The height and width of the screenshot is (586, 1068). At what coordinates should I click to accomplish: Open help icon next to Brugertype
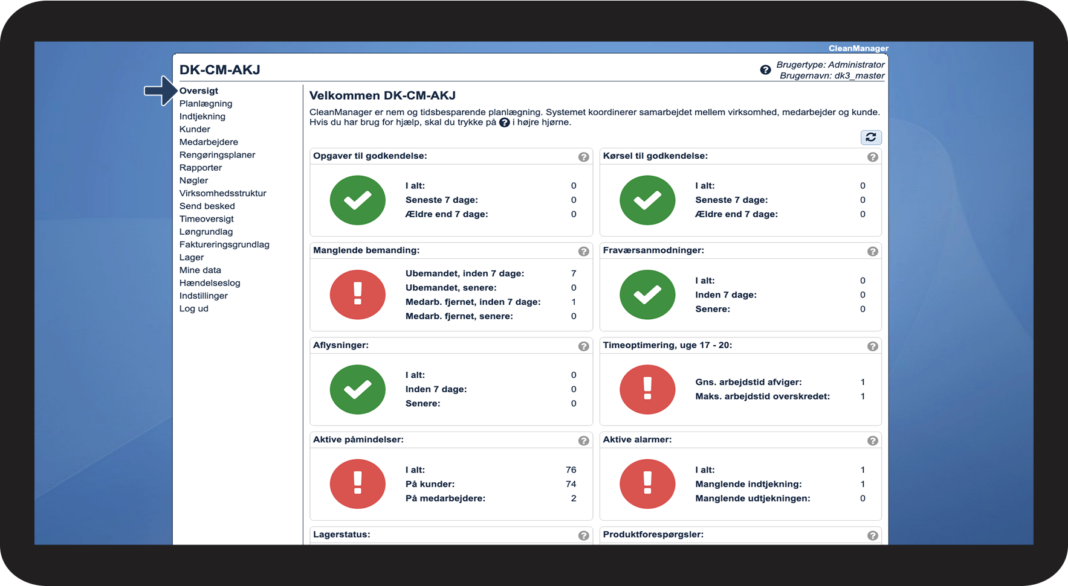765,70
